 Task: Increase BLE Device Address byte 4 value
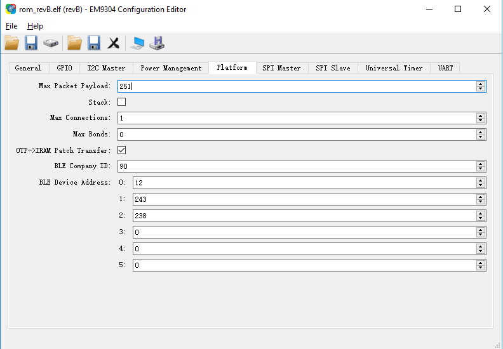[x=481, y=246]
